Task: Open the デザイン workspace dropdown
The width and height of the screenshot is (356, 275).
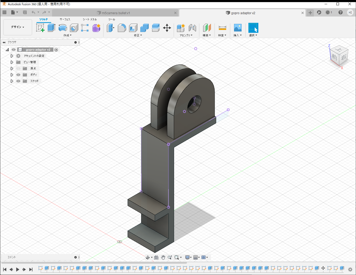Action: tap(18, 27)
